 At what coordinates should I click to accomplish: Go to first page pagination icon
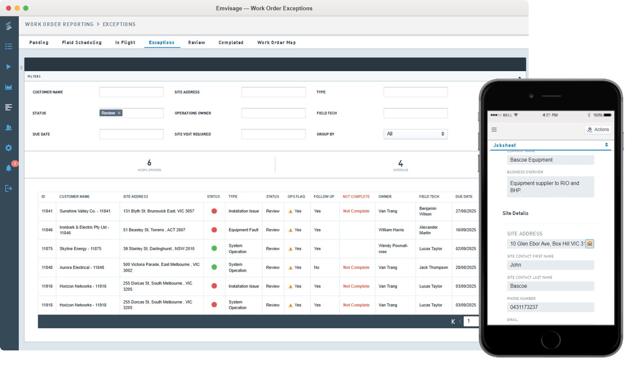click(x=453, y=321)
